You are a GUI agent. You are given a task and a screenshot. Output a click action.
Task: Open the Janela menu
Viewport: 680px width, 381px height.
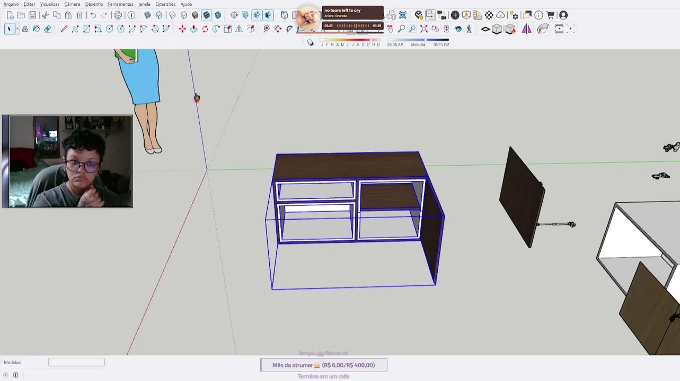(x=144, y=4)
